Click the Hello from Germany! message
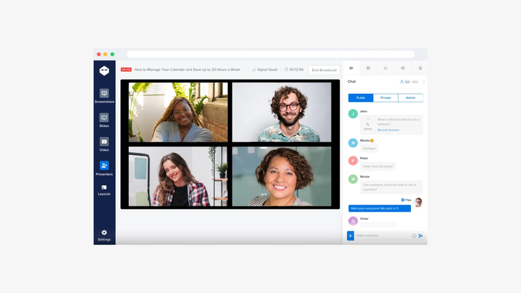 coord(378,166)
